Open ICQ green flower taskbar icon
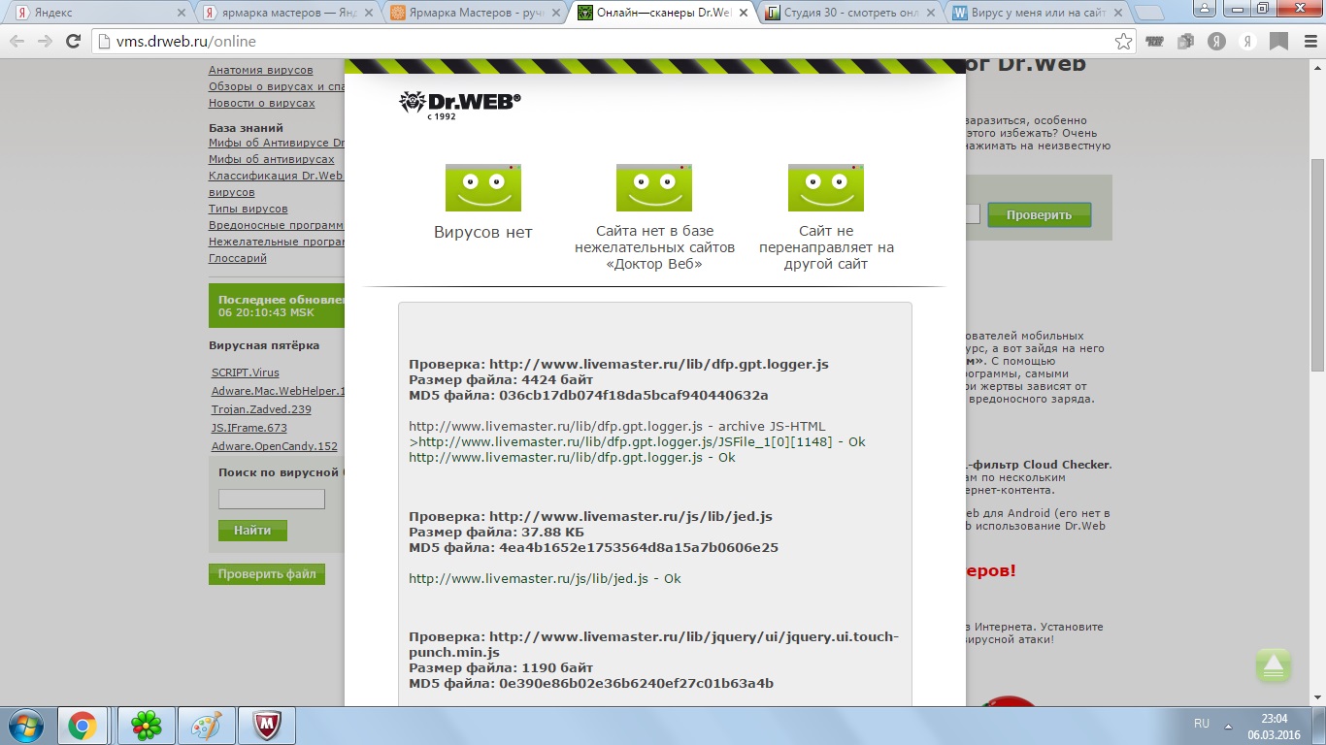This screenshot has width=1326, height=745. pyautogui.click(x=146, y=725)
